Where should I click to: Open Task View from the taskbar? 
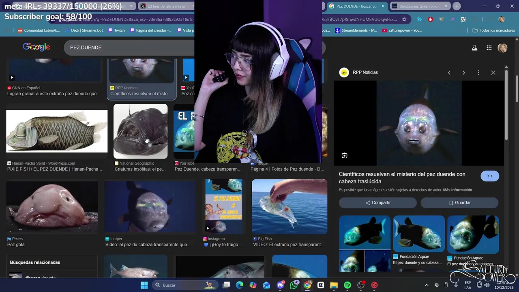click(x=226, y=285)
